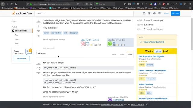Open Privacy Policy link in banner
Viewport: 193px width, 108px height.
[118, 105]
